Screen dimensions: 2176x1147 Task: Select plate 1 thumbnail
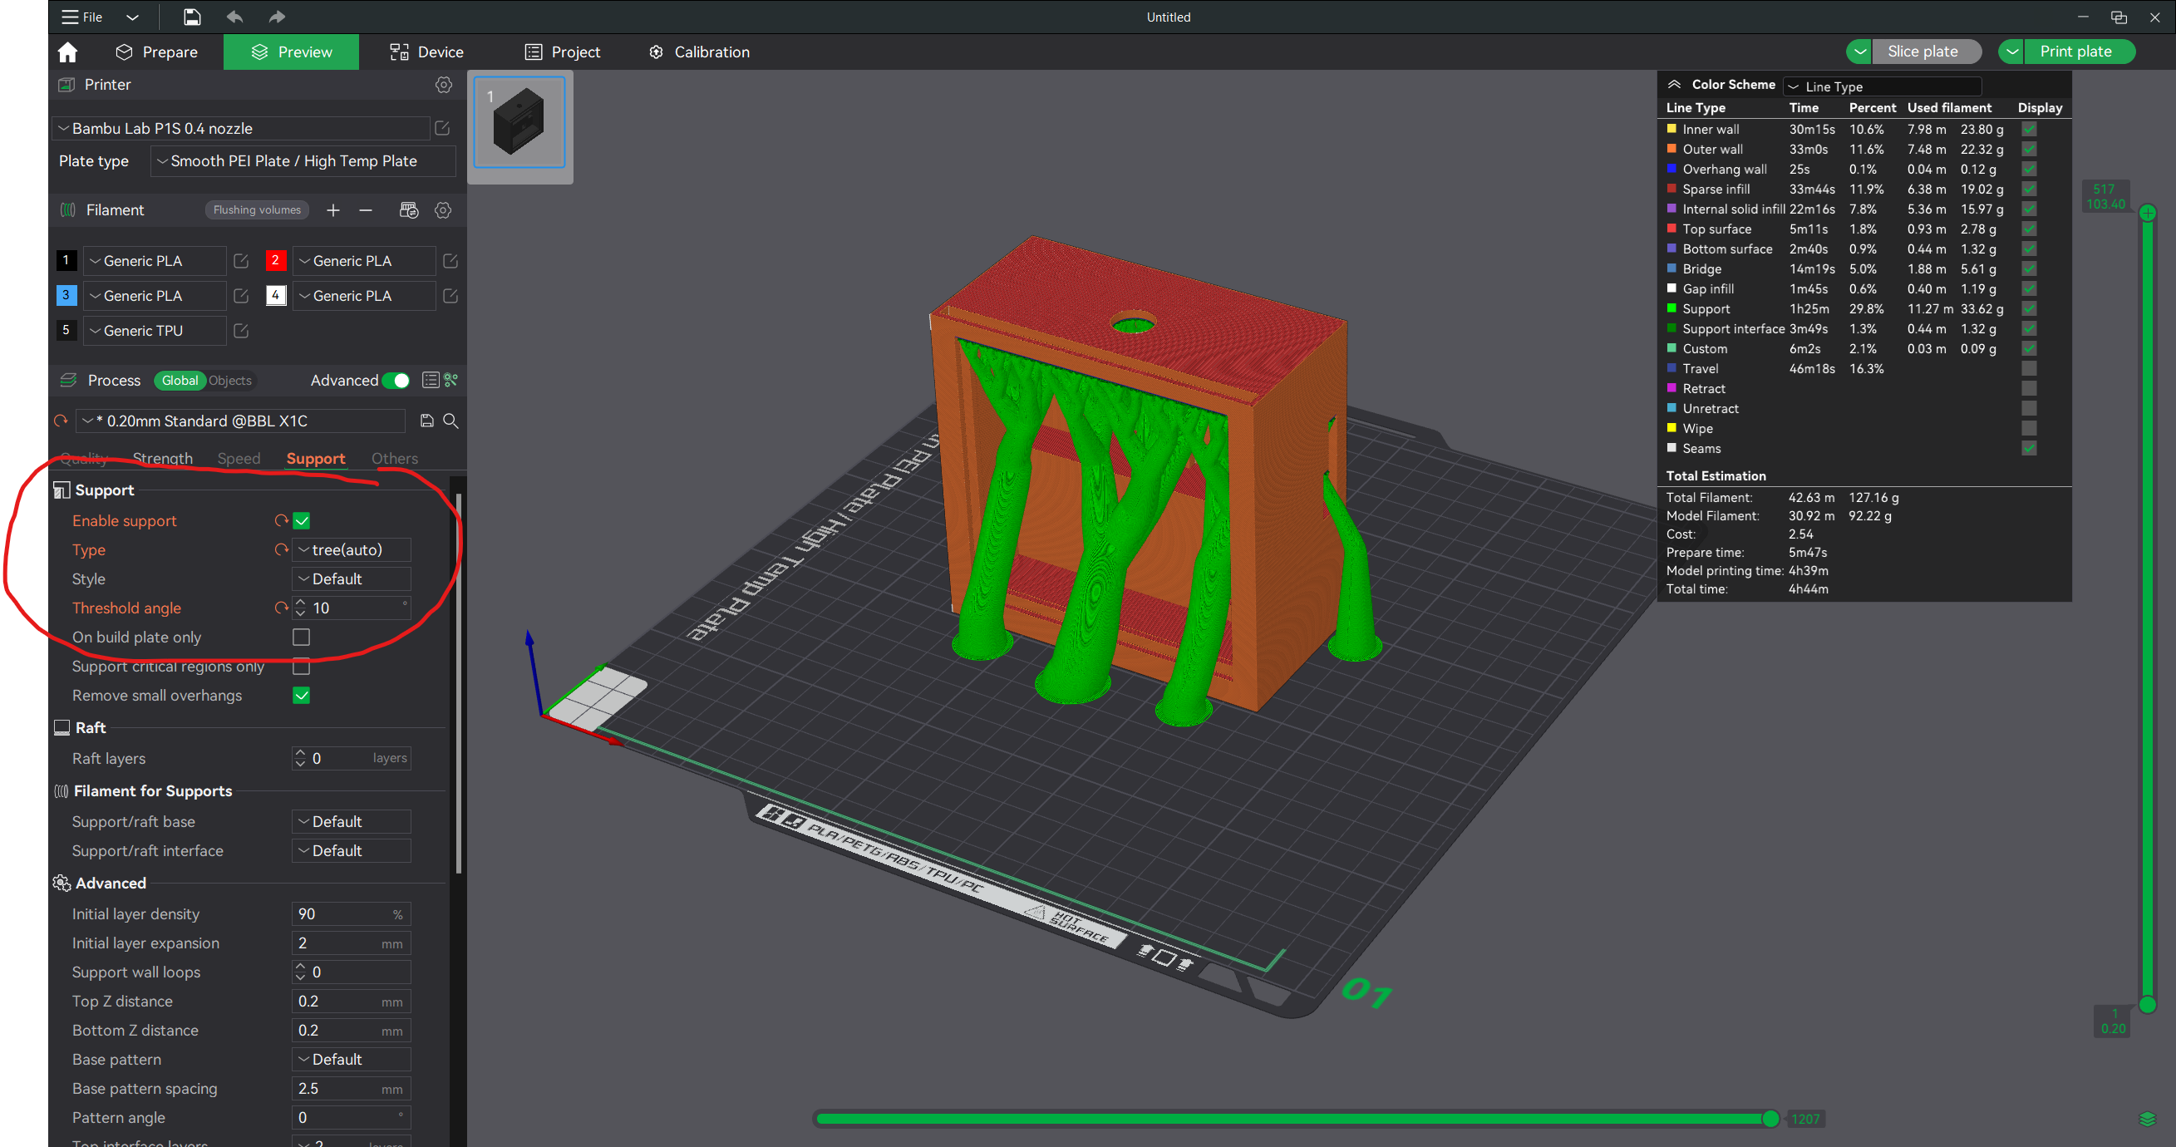click(x=519, y=123)
